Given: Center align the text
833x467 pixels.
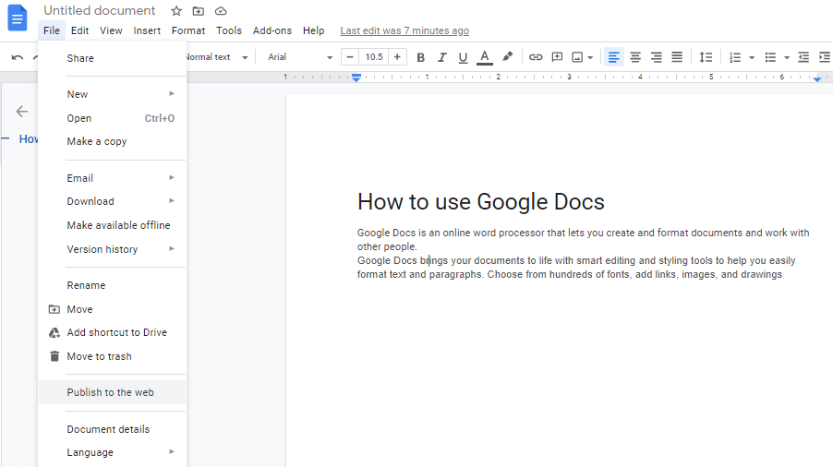Looking at the screenshot, I should point(635,57).
